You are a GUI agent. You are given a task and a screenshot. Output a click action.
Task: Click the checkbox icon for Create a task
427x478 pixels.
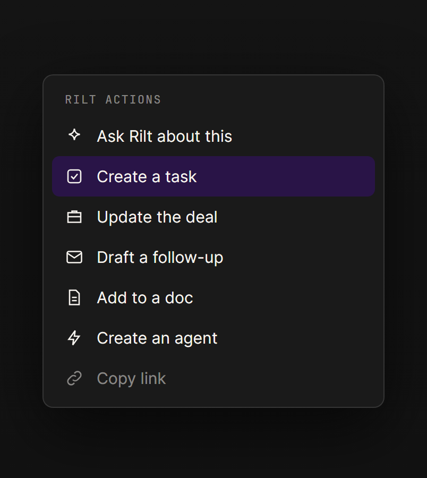click(x=74, y=176)
